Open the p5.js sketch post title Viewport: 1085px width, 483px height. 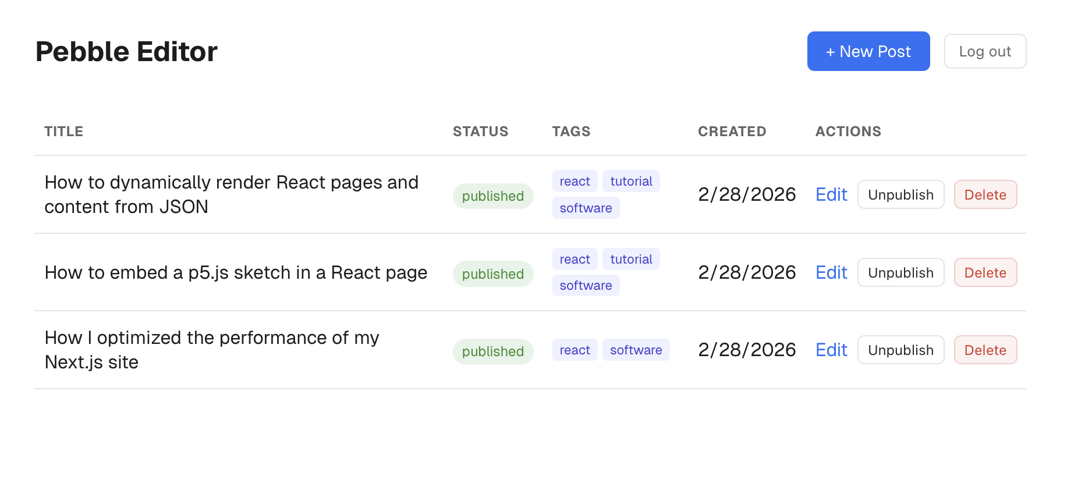coord(236,272)
